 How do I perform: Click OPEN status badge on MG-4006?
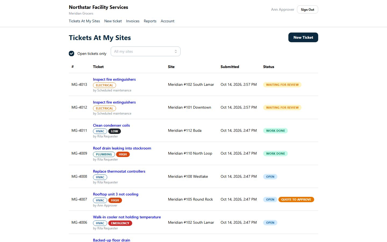(270, 223)
